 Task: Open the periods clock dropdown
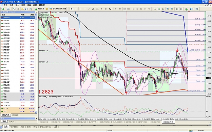click(x=192, y=9)
